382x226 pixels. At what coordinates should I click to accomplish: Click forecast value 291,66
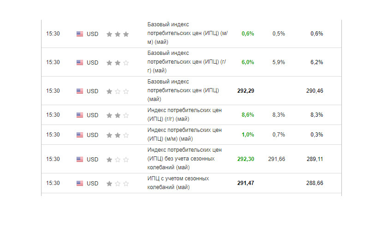(276, 159)
